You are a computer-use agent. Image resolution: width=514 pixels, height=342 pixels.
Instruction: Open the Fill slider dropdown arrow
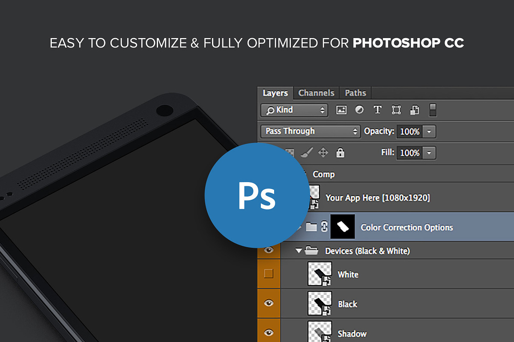pyautogui.click(x=430, y=153)
